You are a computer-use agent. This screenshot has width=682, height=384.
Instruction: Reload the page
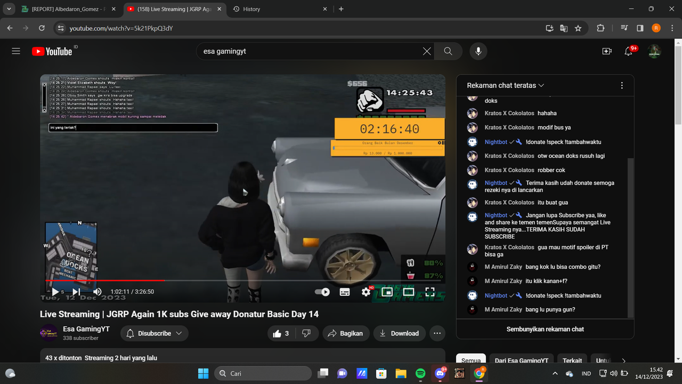click(x=41, y=28)
